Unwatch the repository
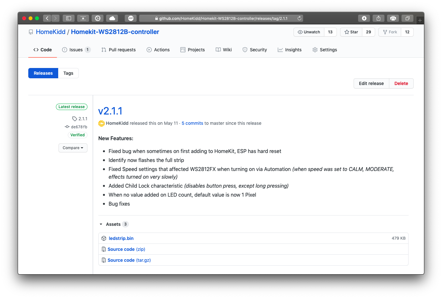This screenshot has width=442, height=298. tap(309, 32)
